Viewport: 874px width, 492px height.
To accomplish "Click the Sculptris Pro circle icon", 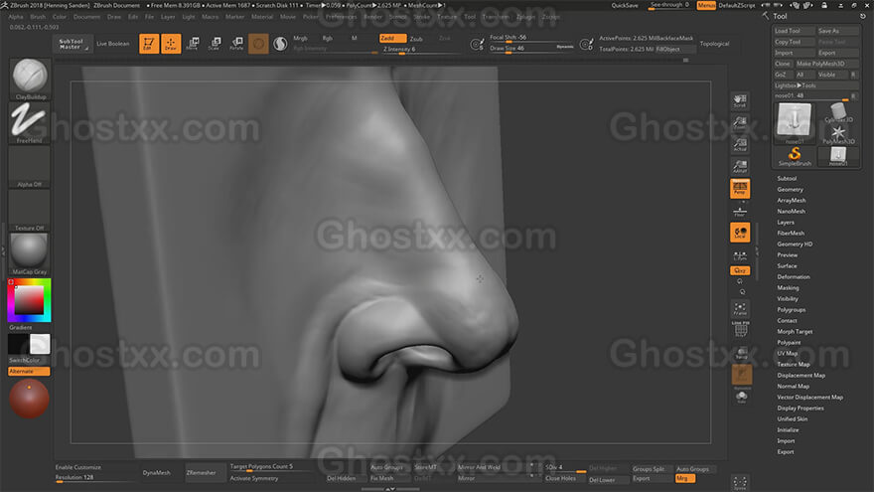I will coord(280,44).
